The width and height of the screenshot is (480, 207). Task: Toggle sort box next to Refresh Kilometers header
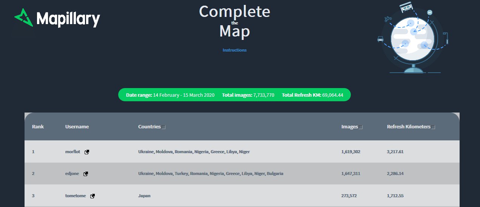pyautogui.click(x=433, y=127)
